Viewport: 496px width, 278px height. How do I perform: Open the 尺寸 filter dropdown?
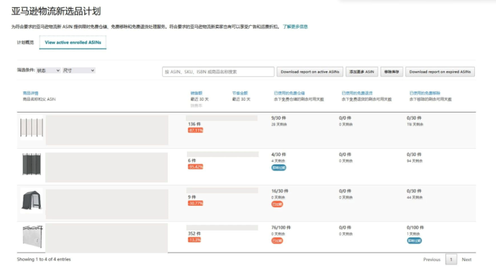79,70
